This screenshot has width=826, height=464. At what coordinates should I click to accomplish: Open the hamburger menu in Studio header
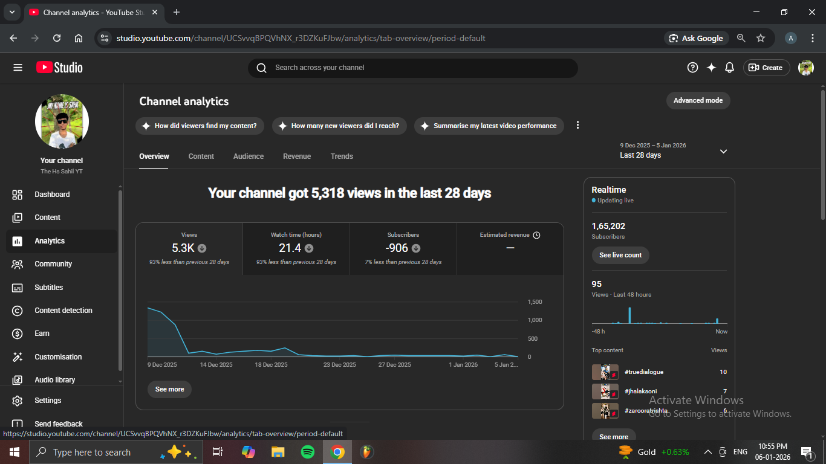(x=18, y=68)
